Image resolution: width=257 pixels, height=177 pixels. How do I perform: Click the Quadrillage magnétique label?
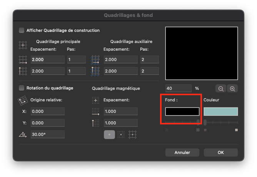pos(116,88)
